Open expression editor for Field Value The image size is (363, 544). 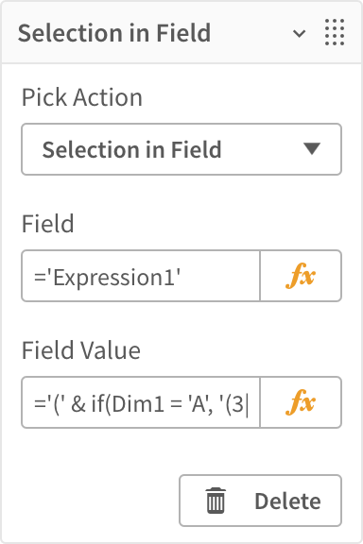(x=301, y=402)
